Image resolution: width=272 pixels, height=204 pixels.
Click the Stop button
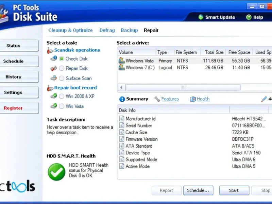tap(262, 190)
